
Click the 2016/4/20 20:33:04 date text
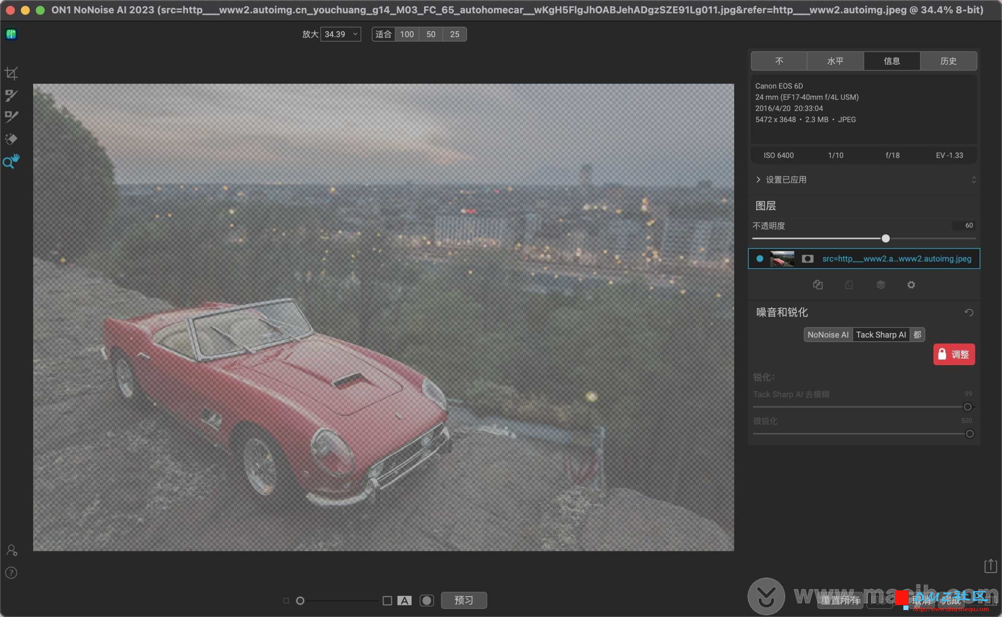click(x=789, y=108)
